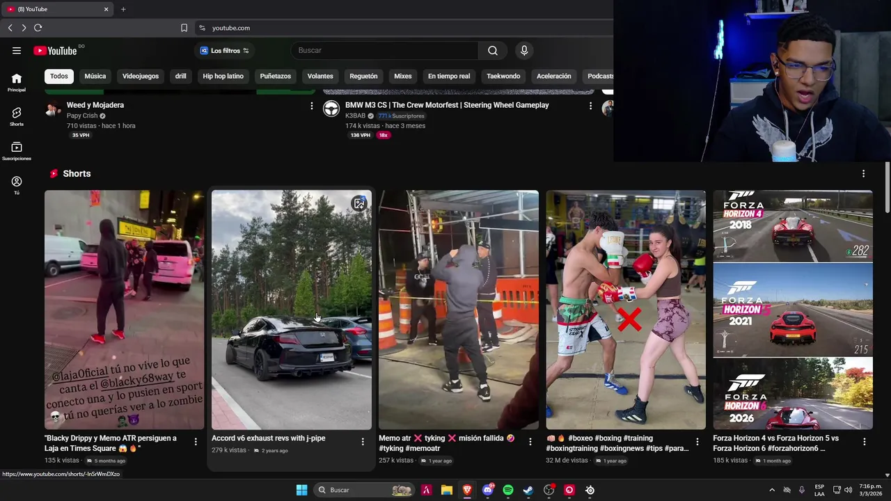
Task: Open the system volume control
Action: coord(849,490)
